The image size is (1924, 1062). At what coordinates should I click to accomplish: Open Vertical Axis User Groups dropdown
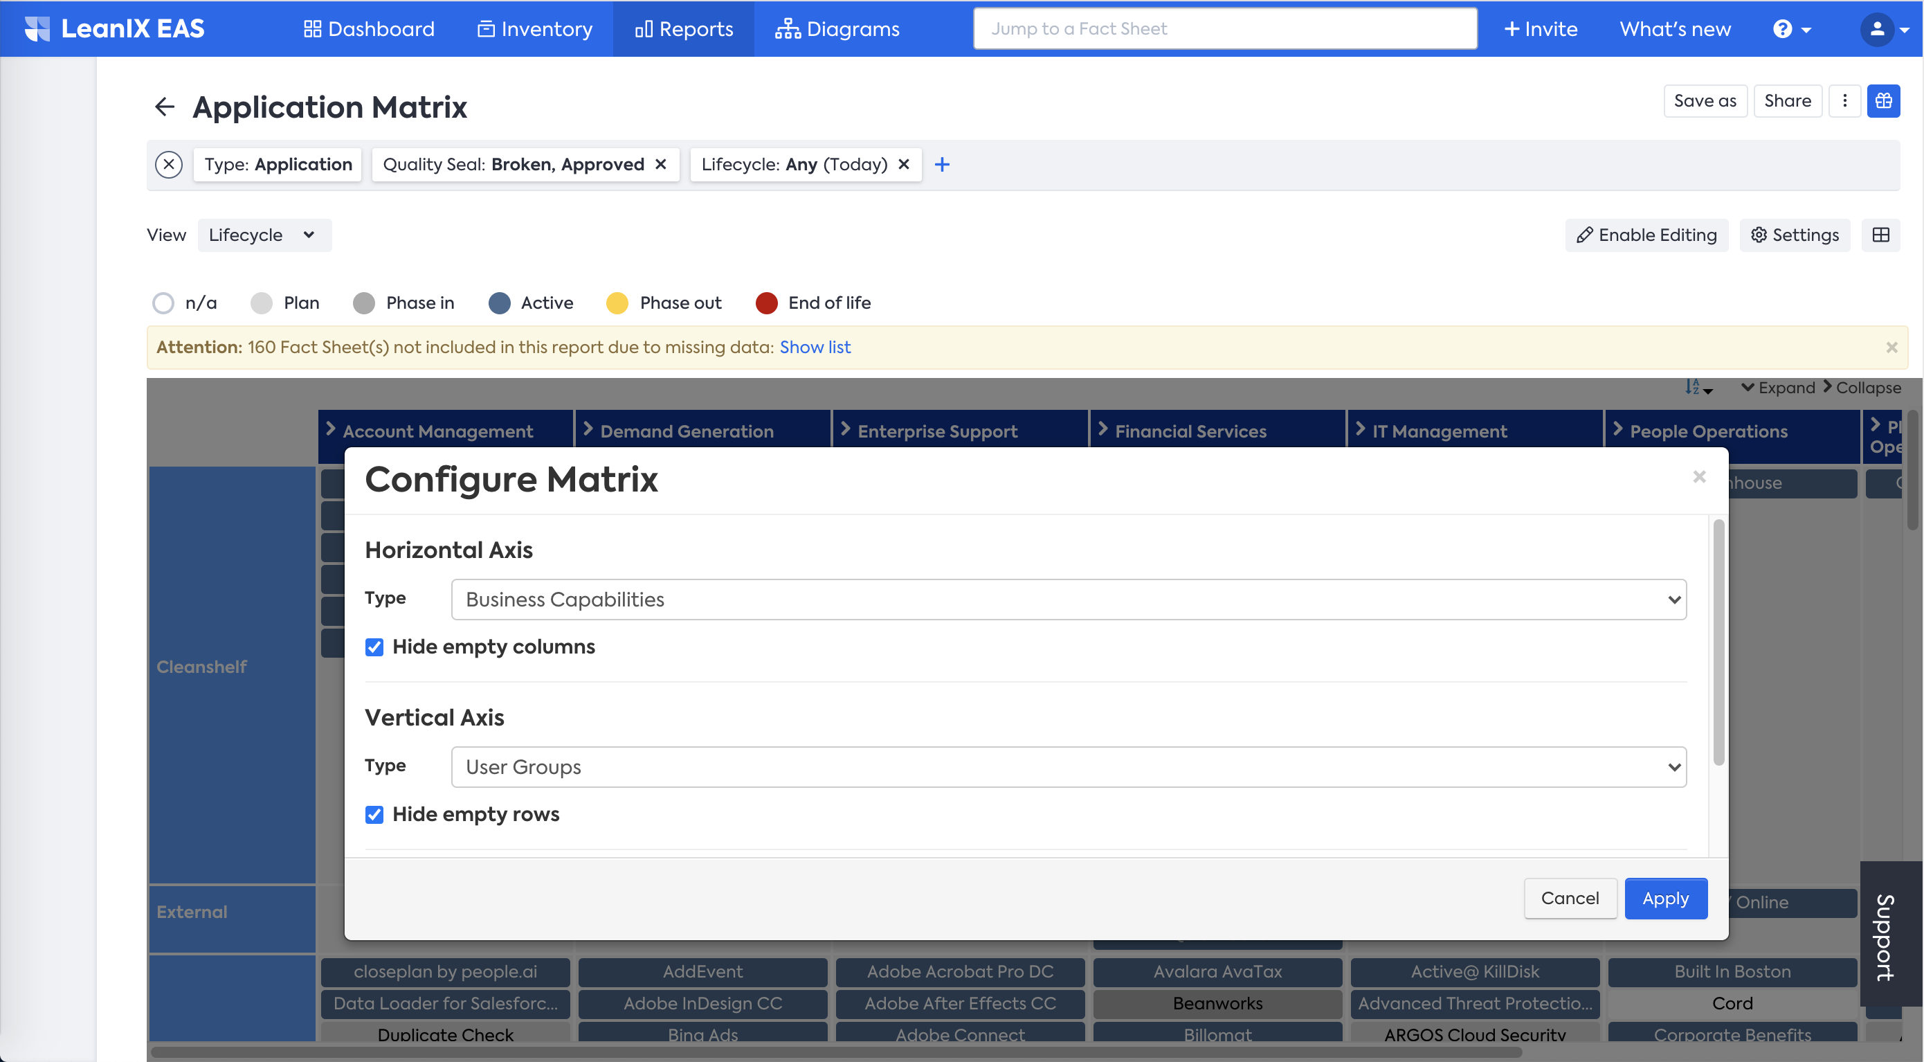1068,767
